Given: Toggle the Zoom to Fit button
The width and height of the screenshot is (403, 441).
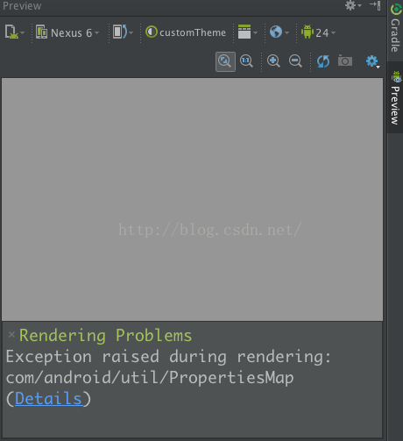Looking at the screenshot, I should click(225, 61).
